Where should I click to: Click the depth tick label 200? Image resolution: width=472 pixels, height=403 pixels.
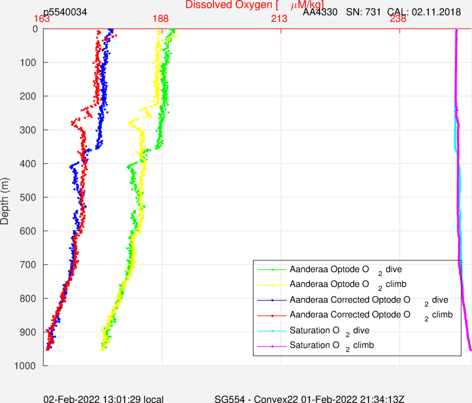28,96
